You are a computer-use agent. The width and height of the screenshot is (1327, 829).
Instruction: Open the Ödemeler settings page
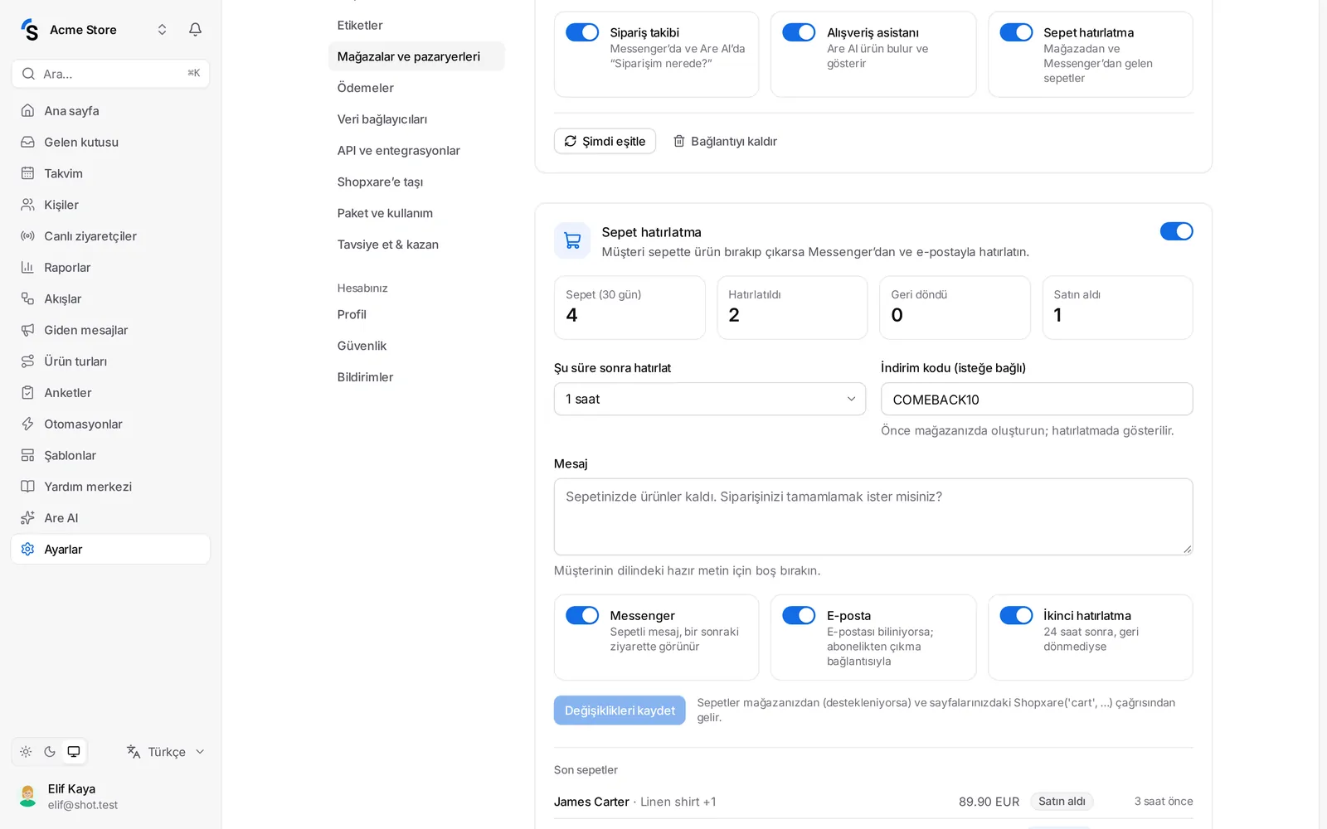[x=416, y=88]
